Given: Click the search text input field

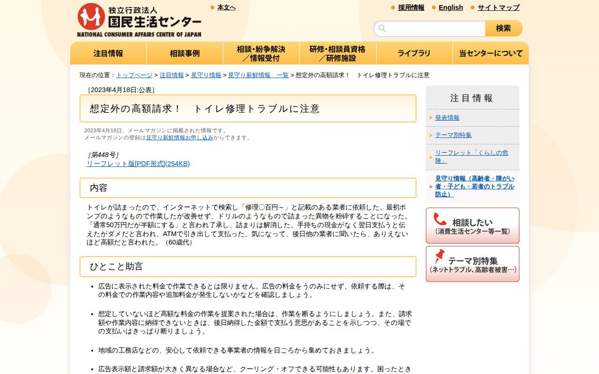Looking at the screenshot, I should tap(430, 29).
